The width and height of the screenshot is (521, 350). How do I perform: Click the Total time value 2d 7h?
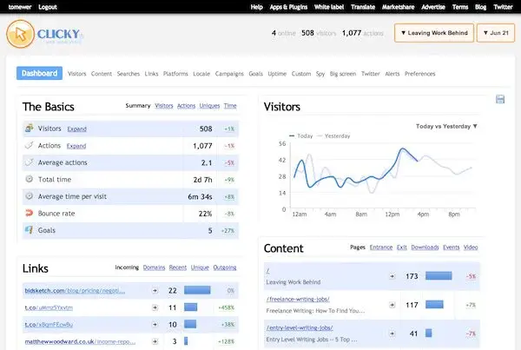click(x=202, y=180)
